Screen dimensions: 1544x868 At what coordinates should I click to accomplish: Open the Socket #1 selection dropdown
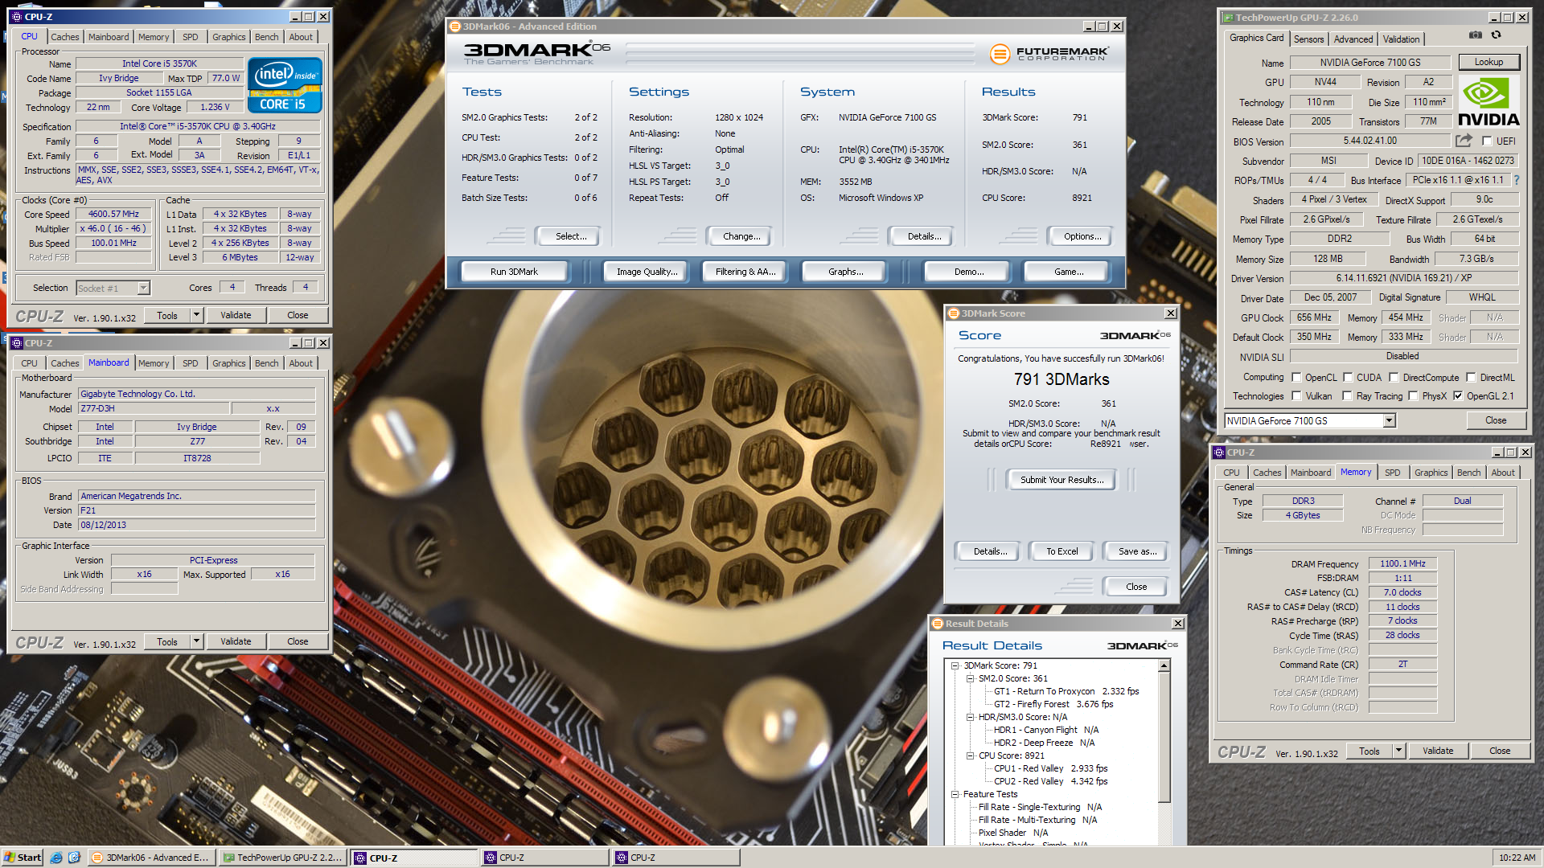pyautogui.click(x=143, y=288)
